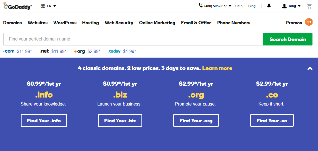Click the .com domain price logo
This screenshot has width=318, height=151.
click(x=9, y=51)
